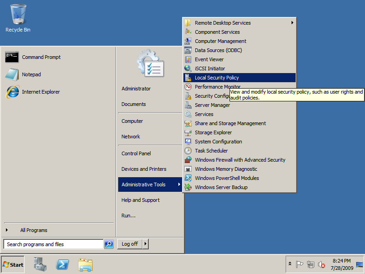Show hidden tray icons

pyautogui.click(x=290, y=264)
